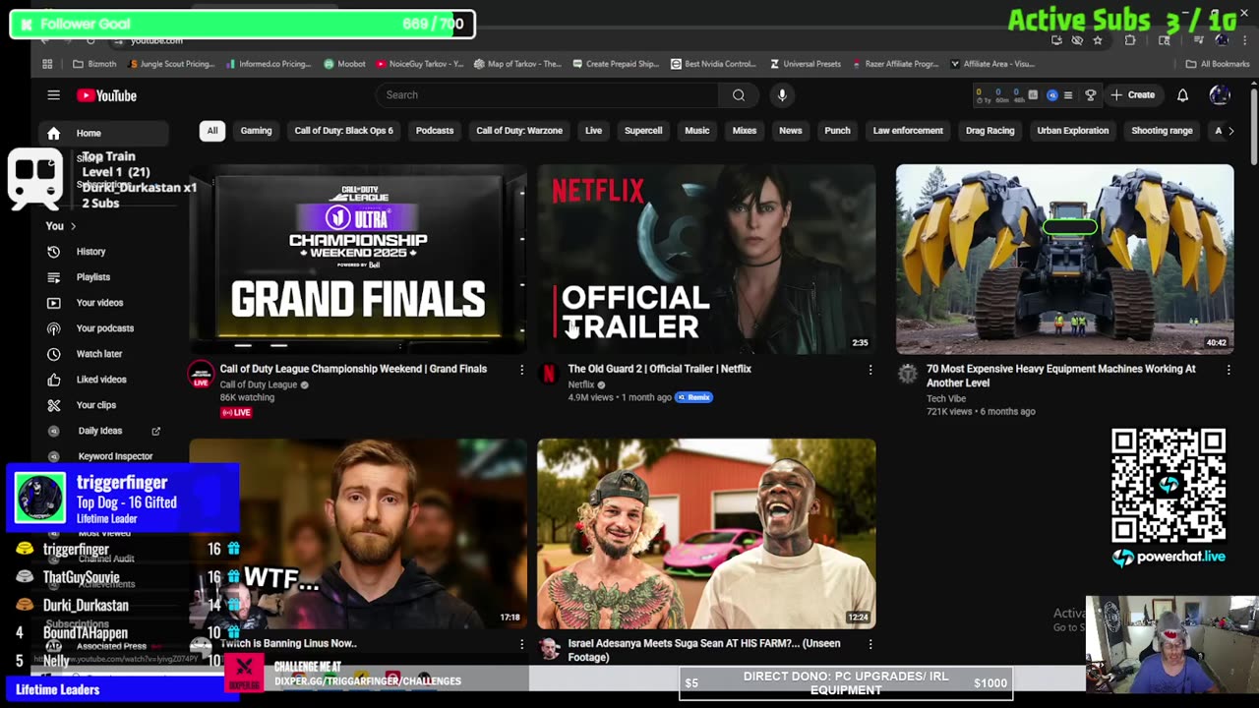1259x708 pixels.
Task: Select the Supercell category chip
Action: 643,131
